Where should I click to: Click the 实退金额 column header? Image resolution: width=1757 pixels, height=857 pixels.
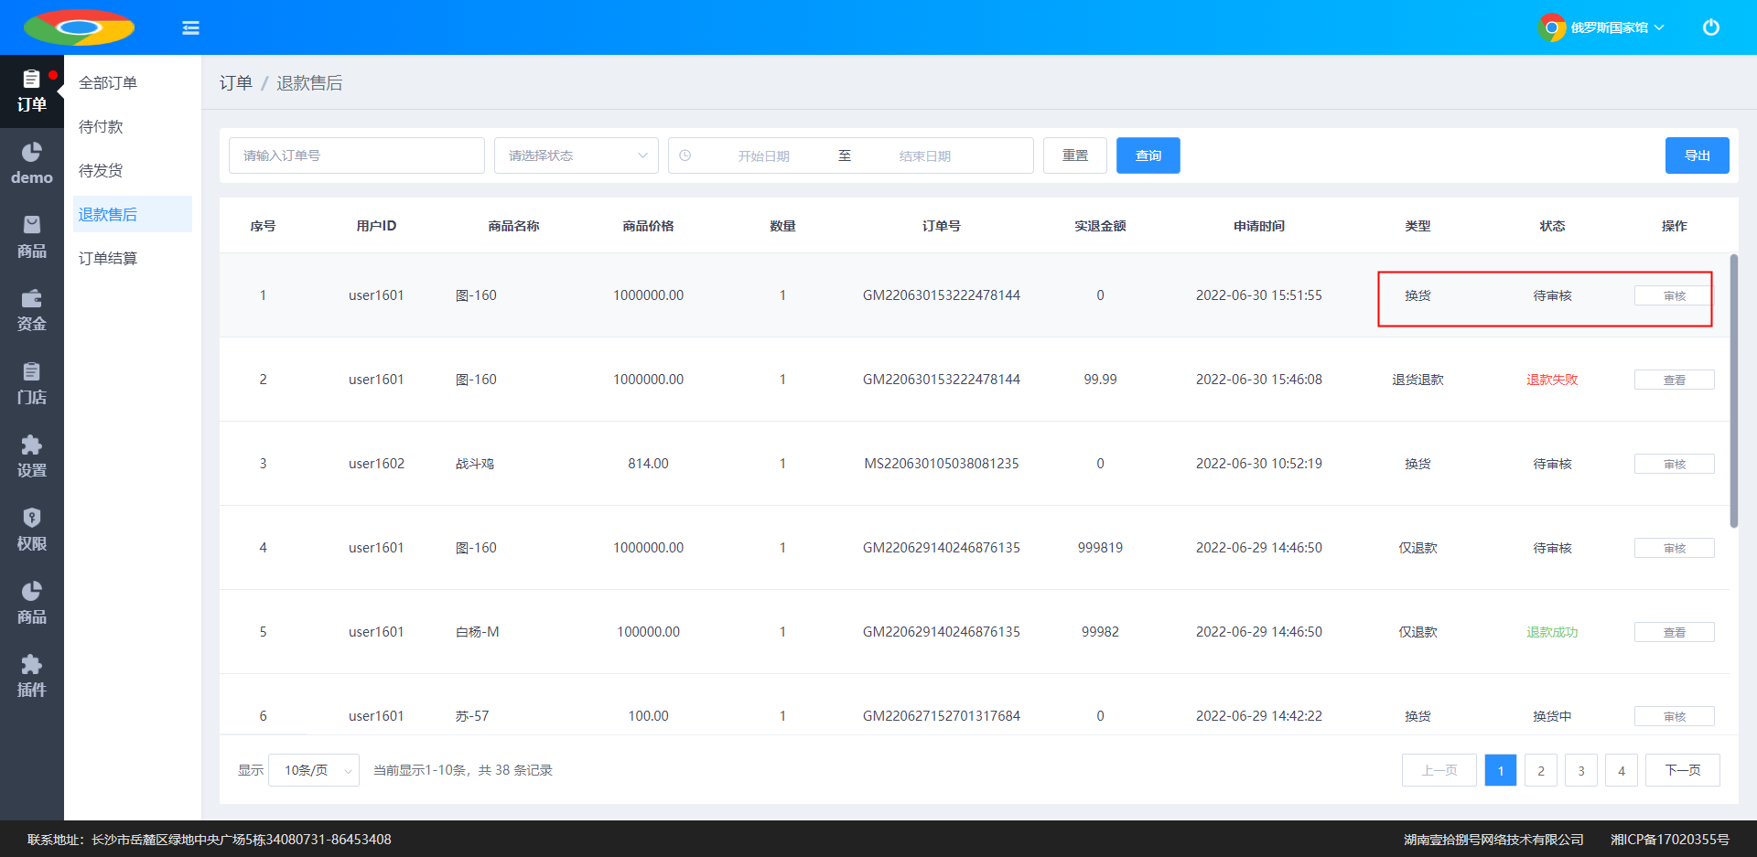click(1100, 226)
